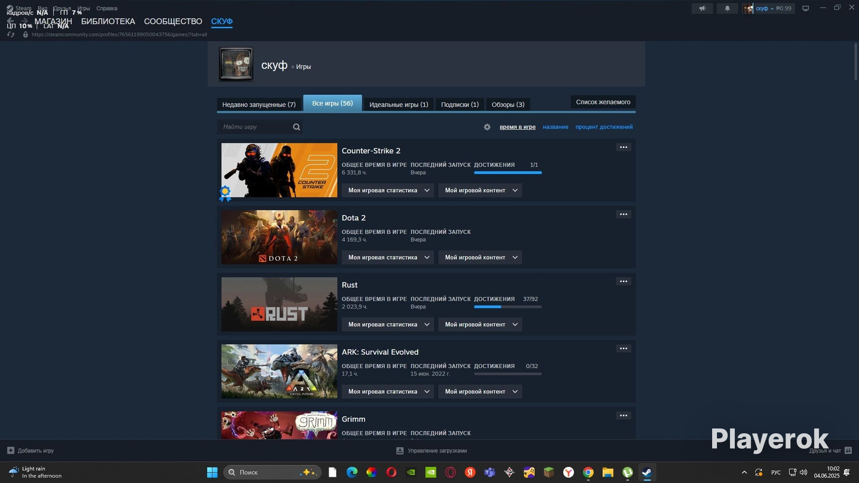Sort games by процент достижений
Image resolution: width=859 pixels, height=483 pixels.
(x=604, y=127)
